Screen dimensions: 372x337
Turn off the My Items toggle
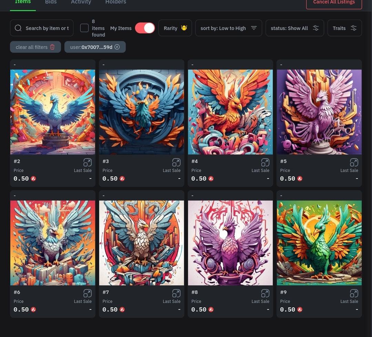145,28
